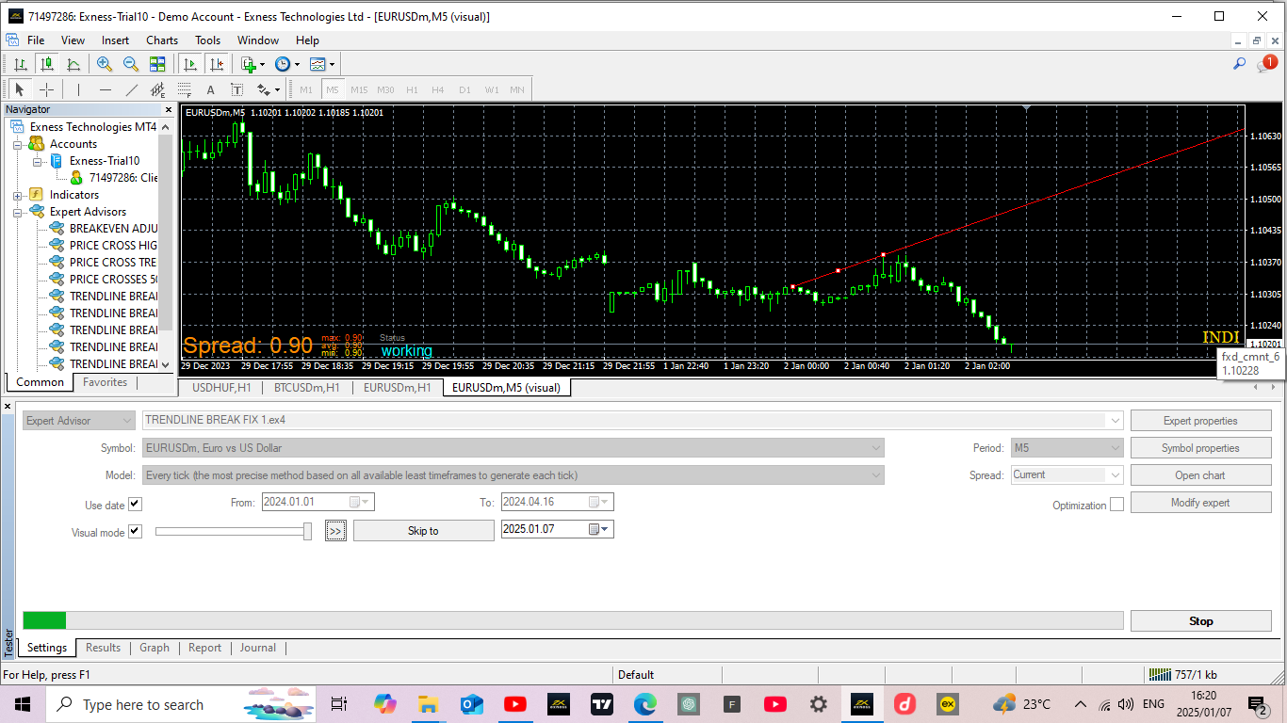
Task: Click the Symbol properties button
Action: pos(1200,448)
